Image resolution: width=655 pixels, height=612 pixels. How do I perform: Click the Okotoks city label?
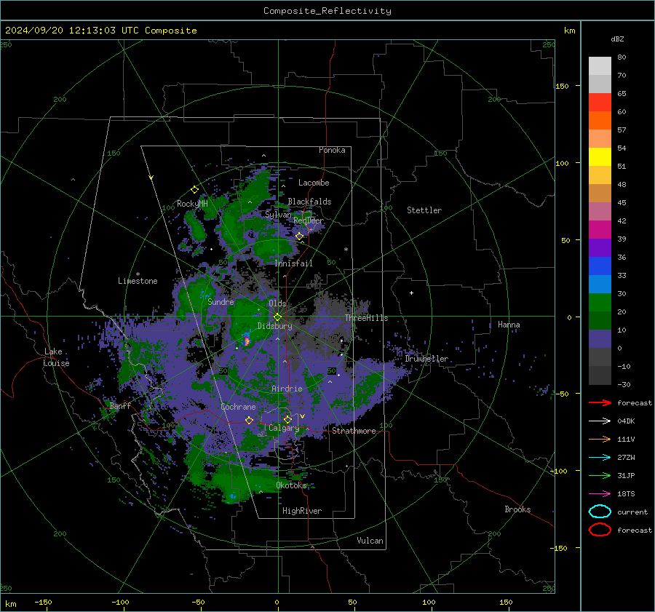tap(291, 485)
